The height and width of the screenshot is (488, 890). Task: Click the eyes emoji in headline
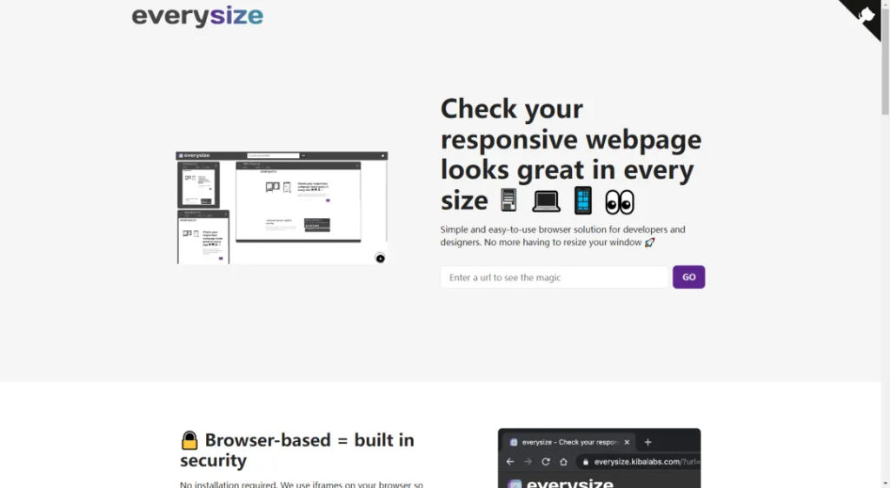pos(619,201)
